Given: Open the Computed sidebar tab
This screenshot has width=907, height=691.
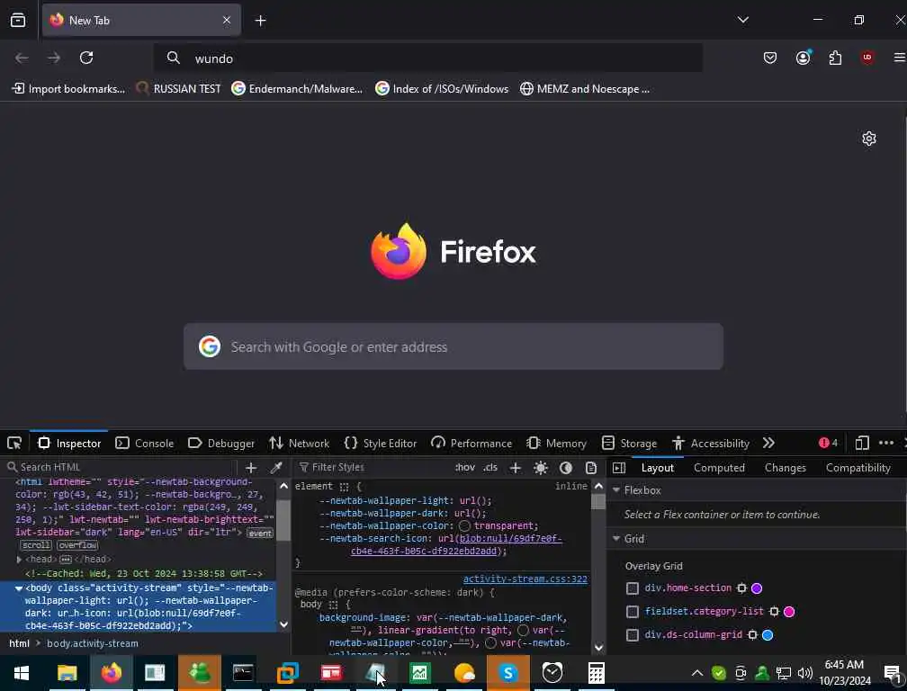Looking at the screenshot, I should point(719,468).
